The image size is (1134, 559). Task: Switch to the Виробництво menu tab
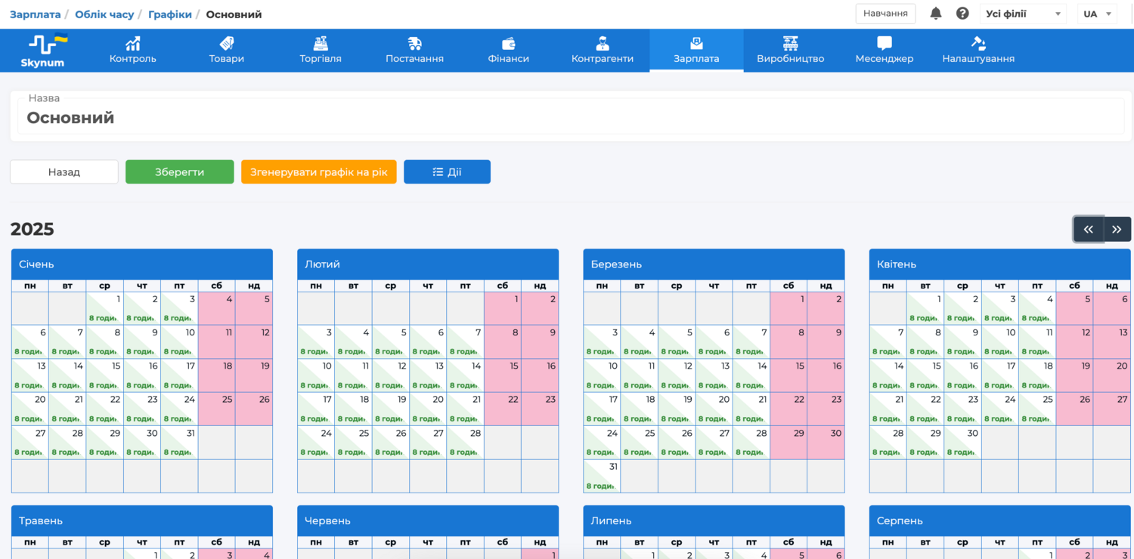[790, 50]
